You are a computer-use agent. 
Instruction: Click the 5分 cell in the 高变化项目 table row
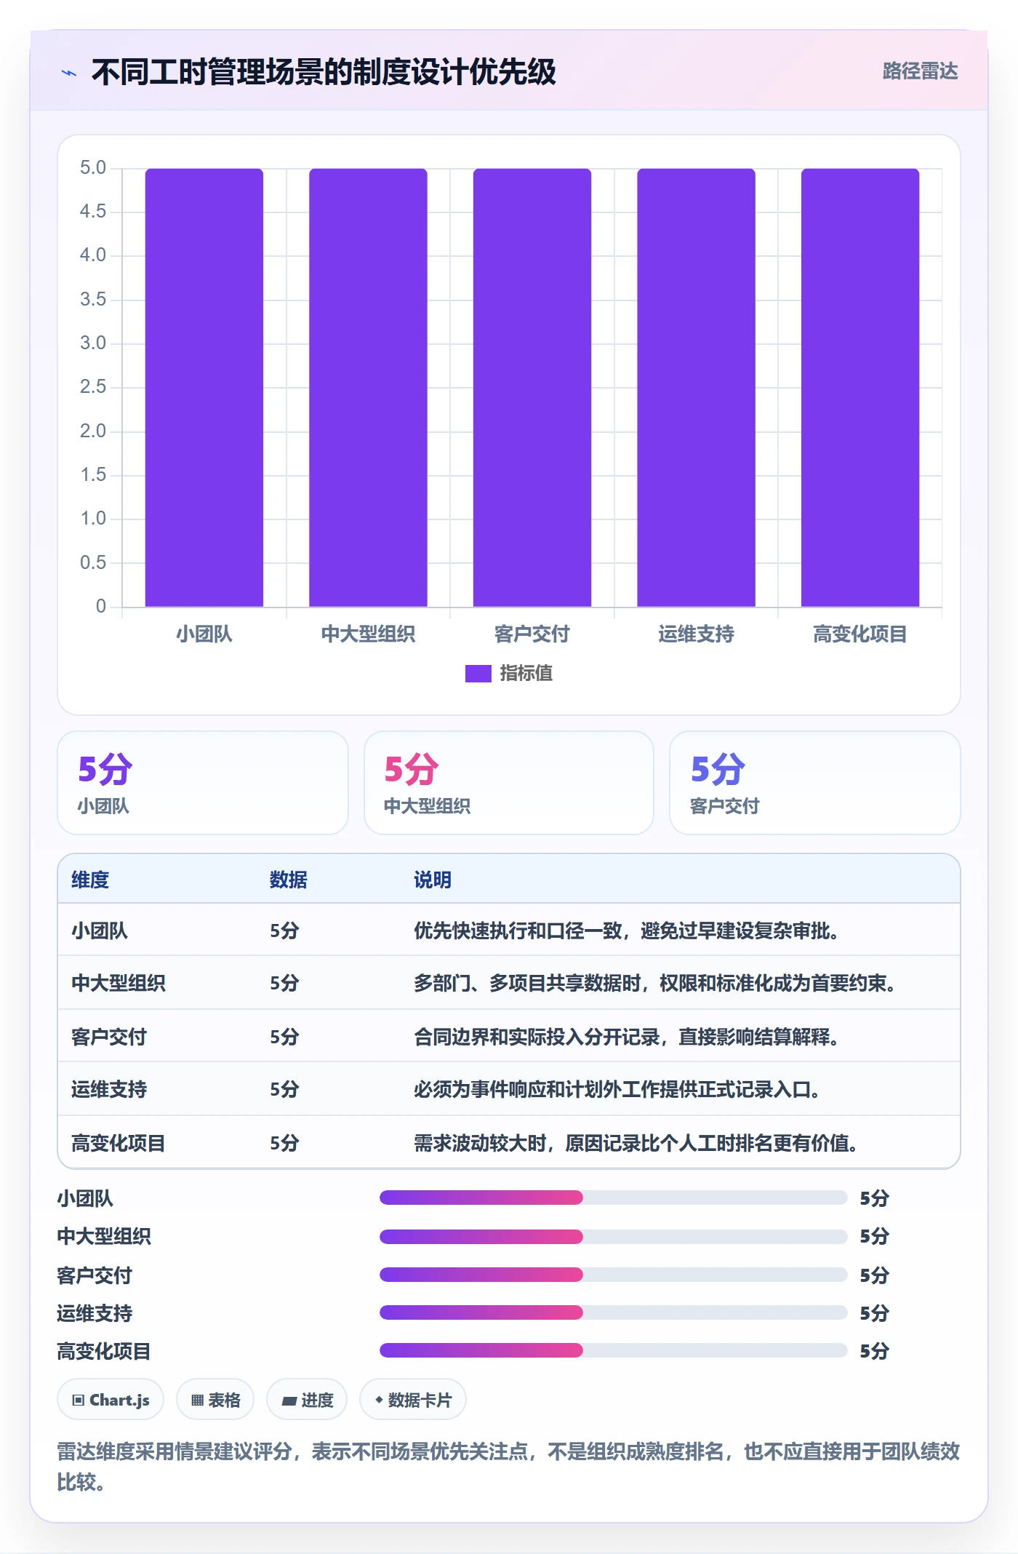pos(284,1143)
